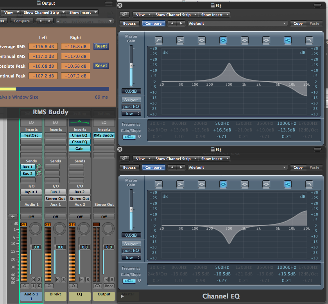The image size is (328, 304).
Task: Solo the Audio 1 channel strip
Action: [x=39, y=279]
